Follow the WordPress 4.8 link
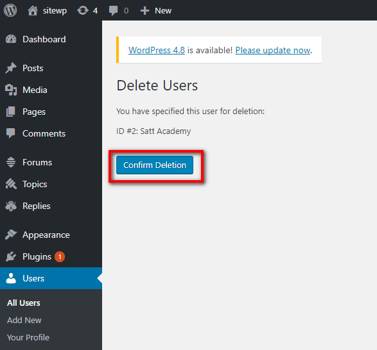 pyautogui.click(x=157, y=50)
